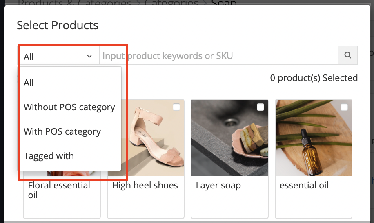
Task: Check the High heel shoes checkbox
Action: pos(176,107)
